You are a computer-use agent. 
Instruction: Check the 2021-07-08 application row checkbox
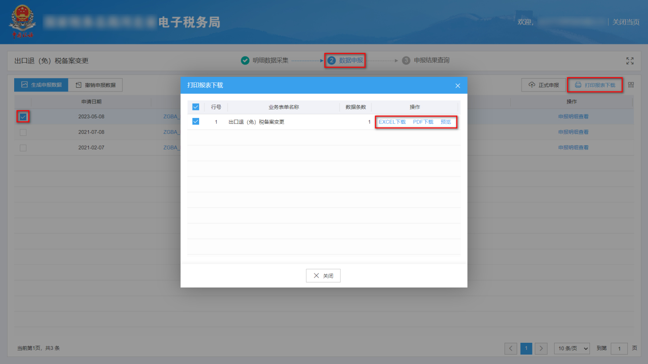23,132
